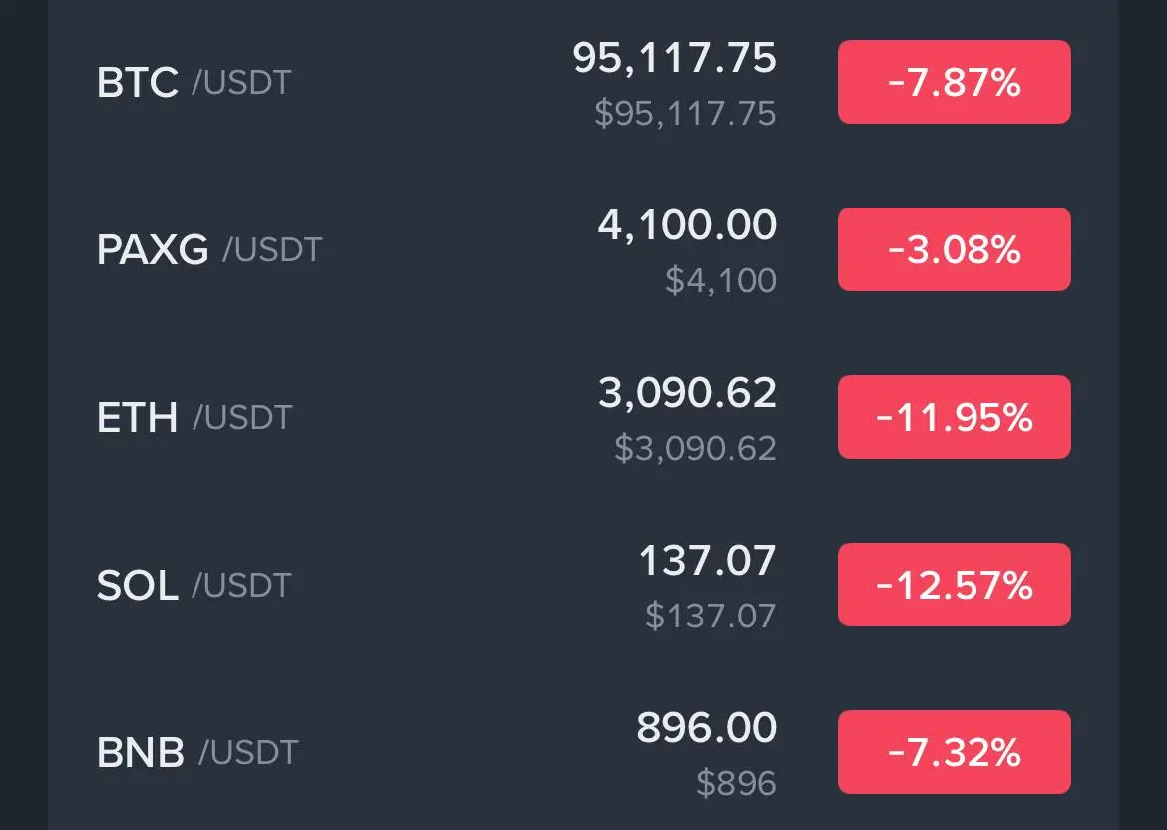The height and width of the screenshot is (830, 1167).
Task: Click the SOL -12.57% change badge
Action: (954, 585)
